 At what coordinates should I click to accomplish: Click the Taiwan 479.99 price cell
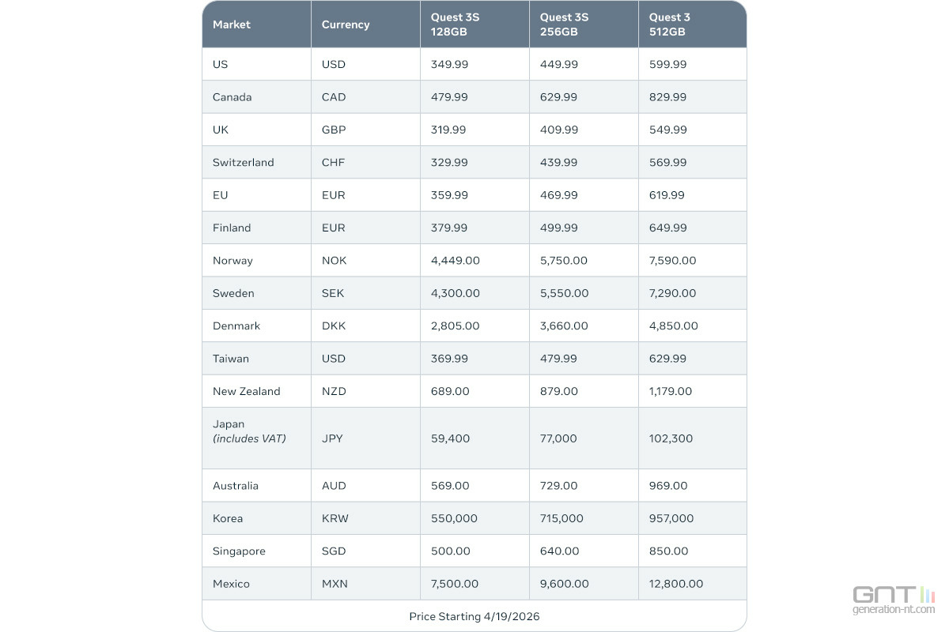pos(558,359)
